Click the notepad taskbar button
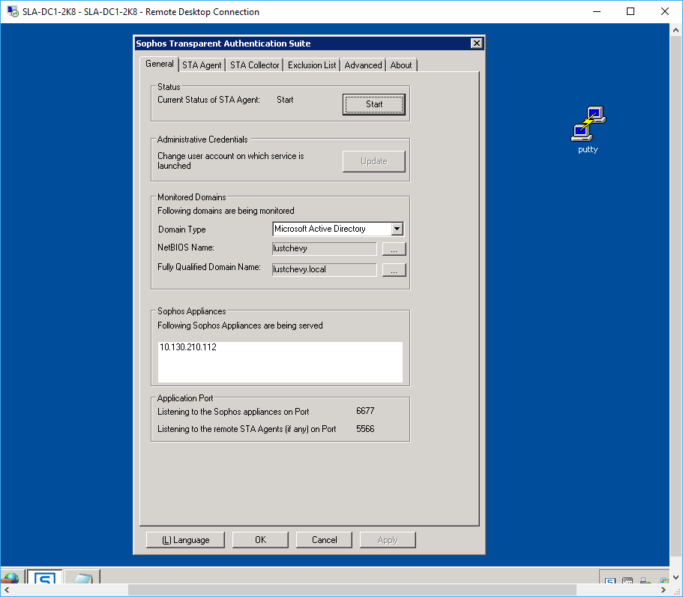The image size is (683, 597). click(82, 577)
